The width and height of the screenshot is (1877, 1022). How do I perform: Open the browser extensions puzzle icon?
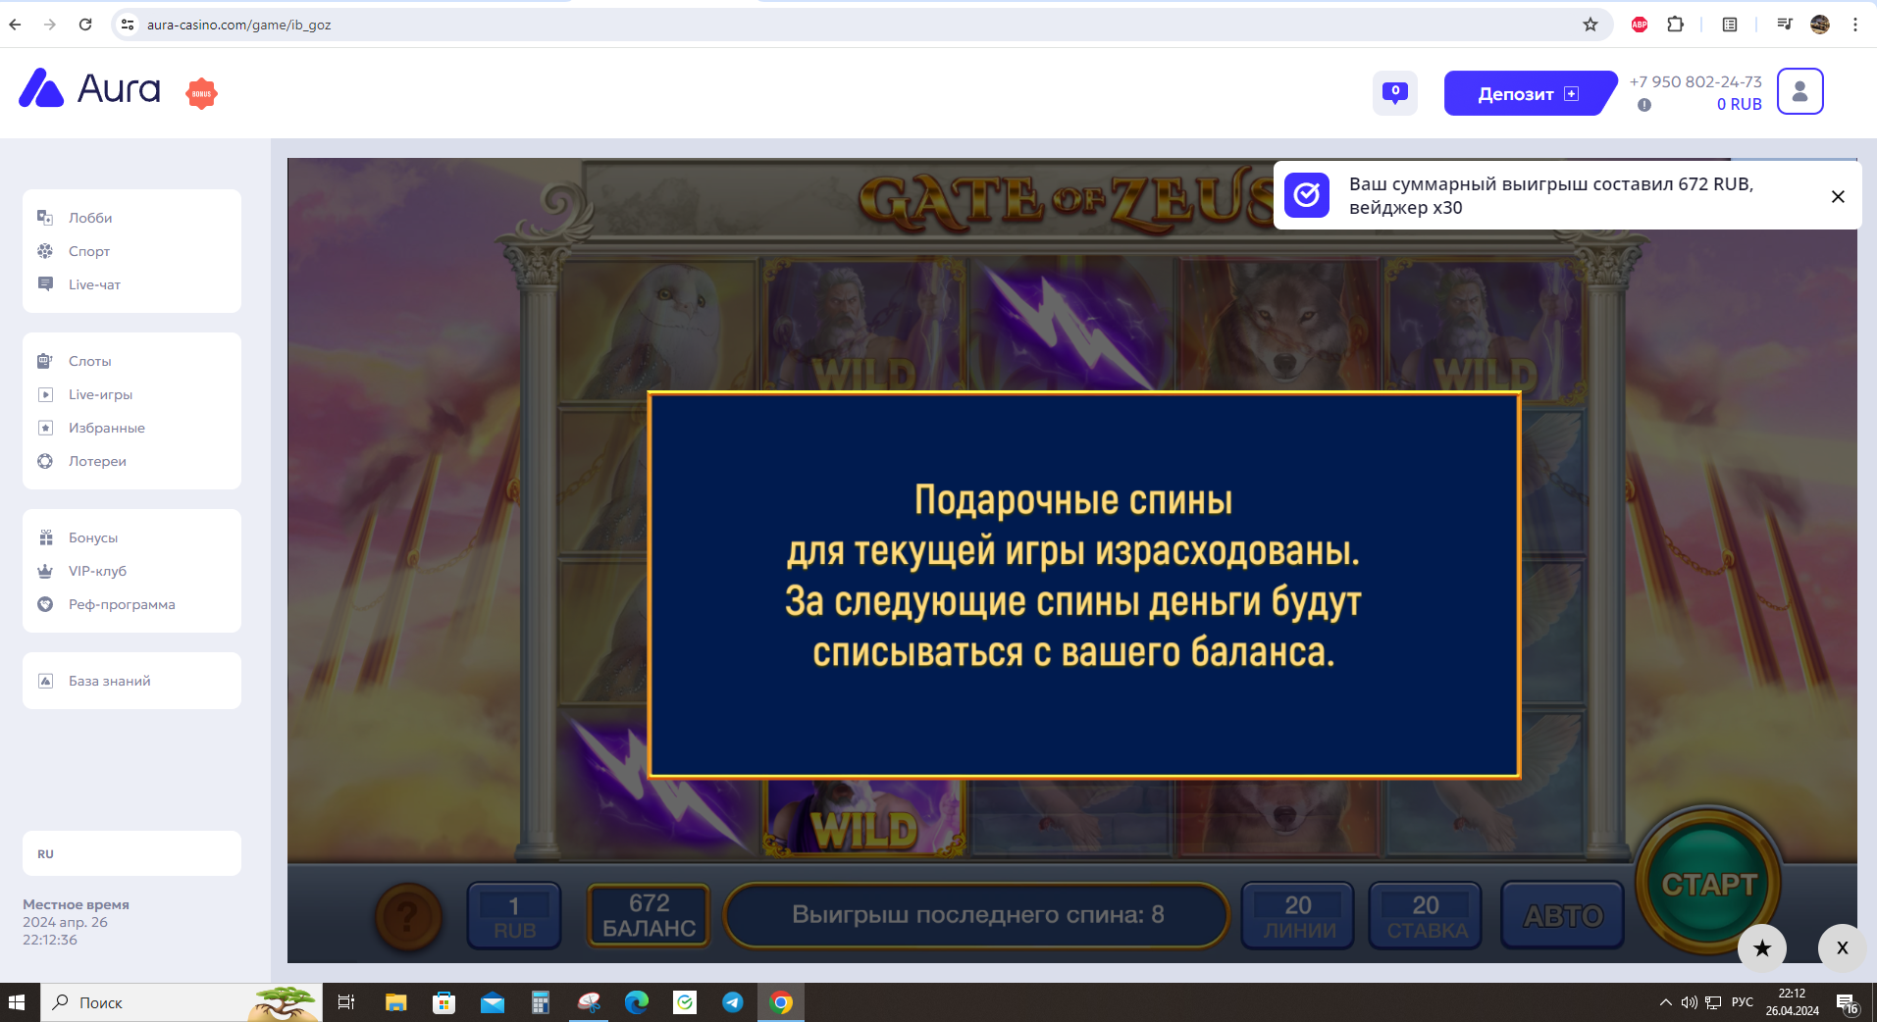(x=1676, y=25)
